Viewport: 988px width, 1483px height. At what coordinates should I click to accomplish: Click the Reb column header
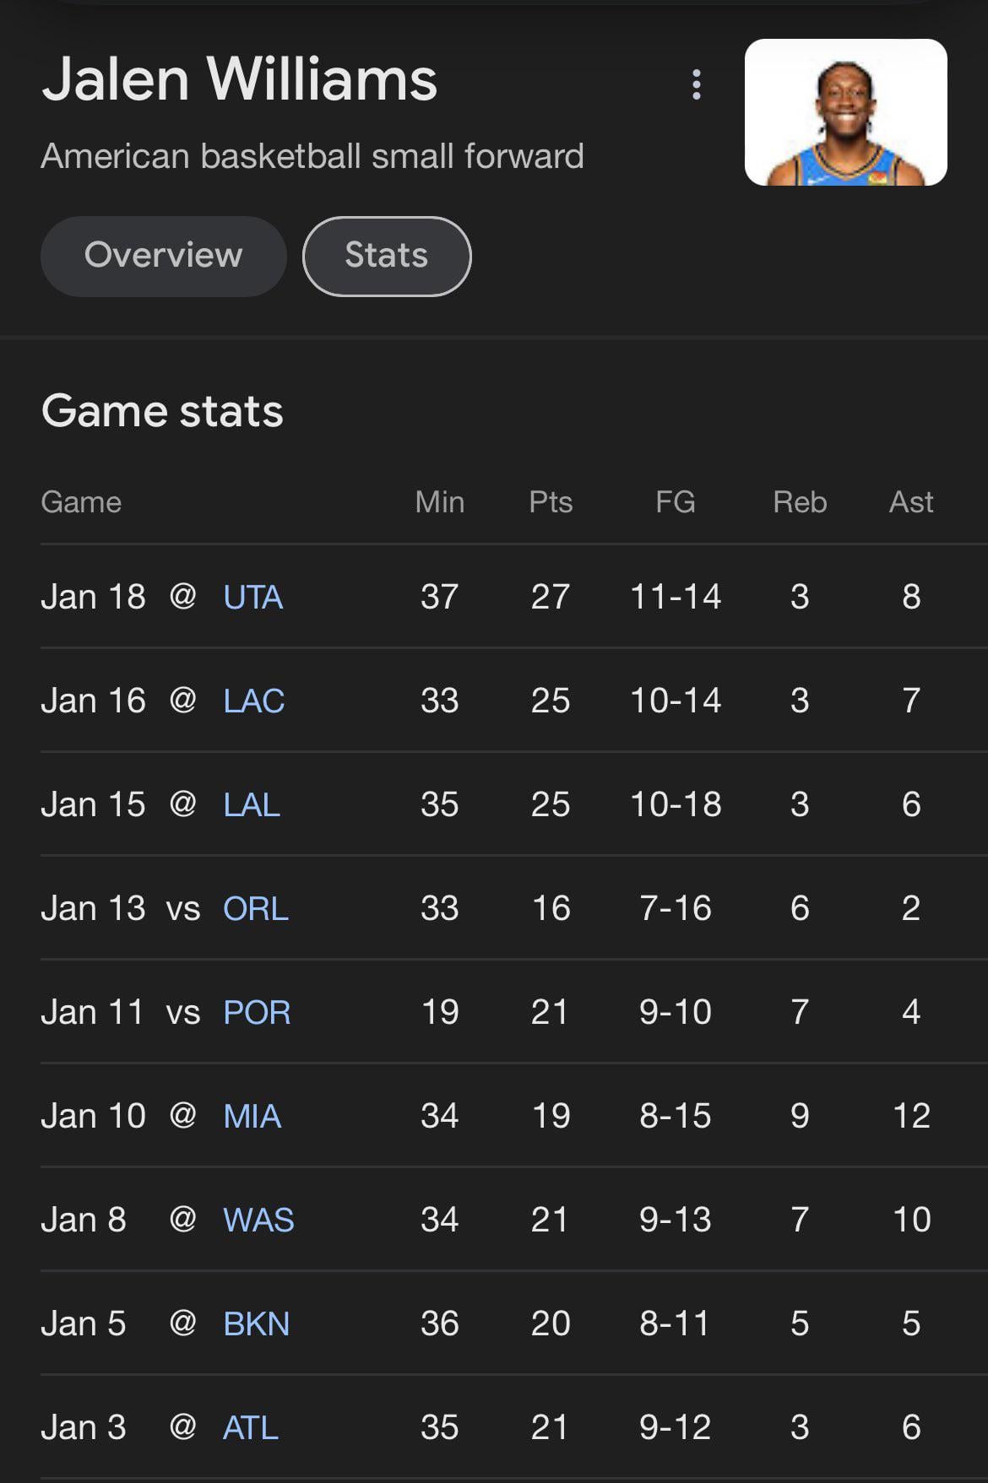coord(799,502)
